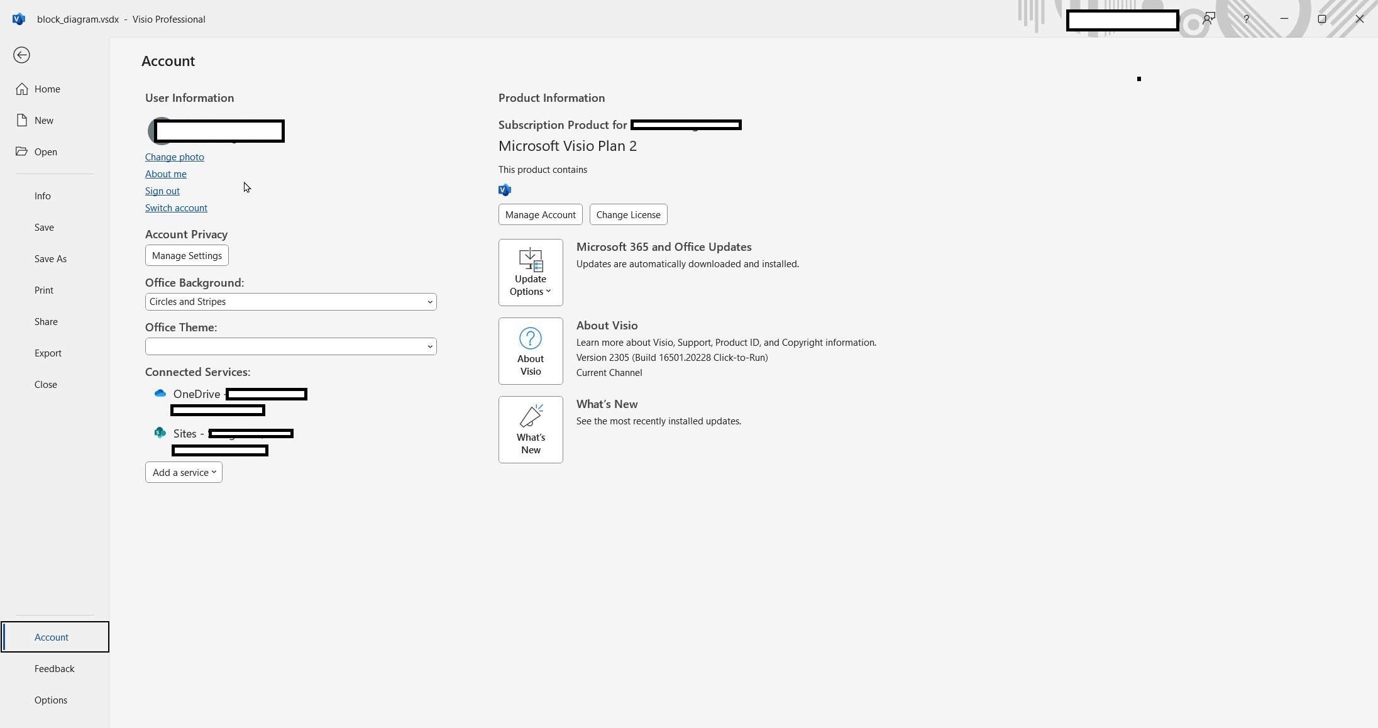The image size is (1378, 728).
Task: Click the Version 2305 build text
Action: click(672, 358)
